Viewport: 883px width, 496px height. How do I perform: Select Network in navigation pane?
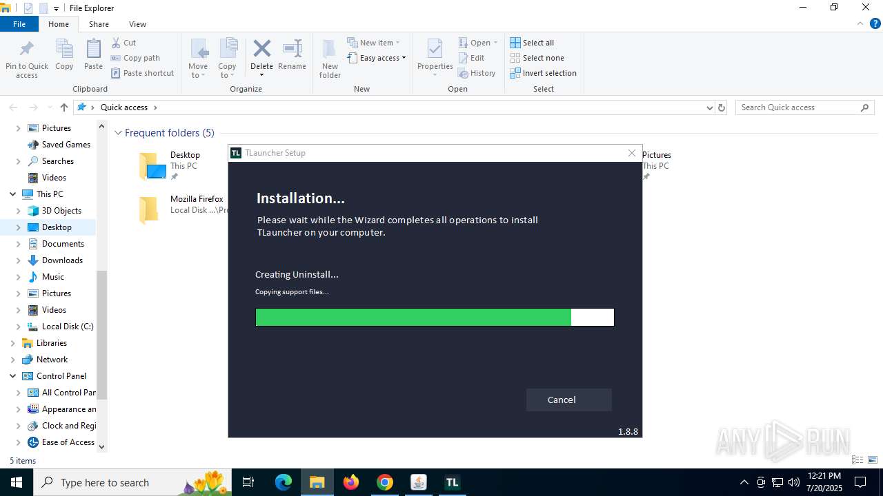(x=52, y=360)
